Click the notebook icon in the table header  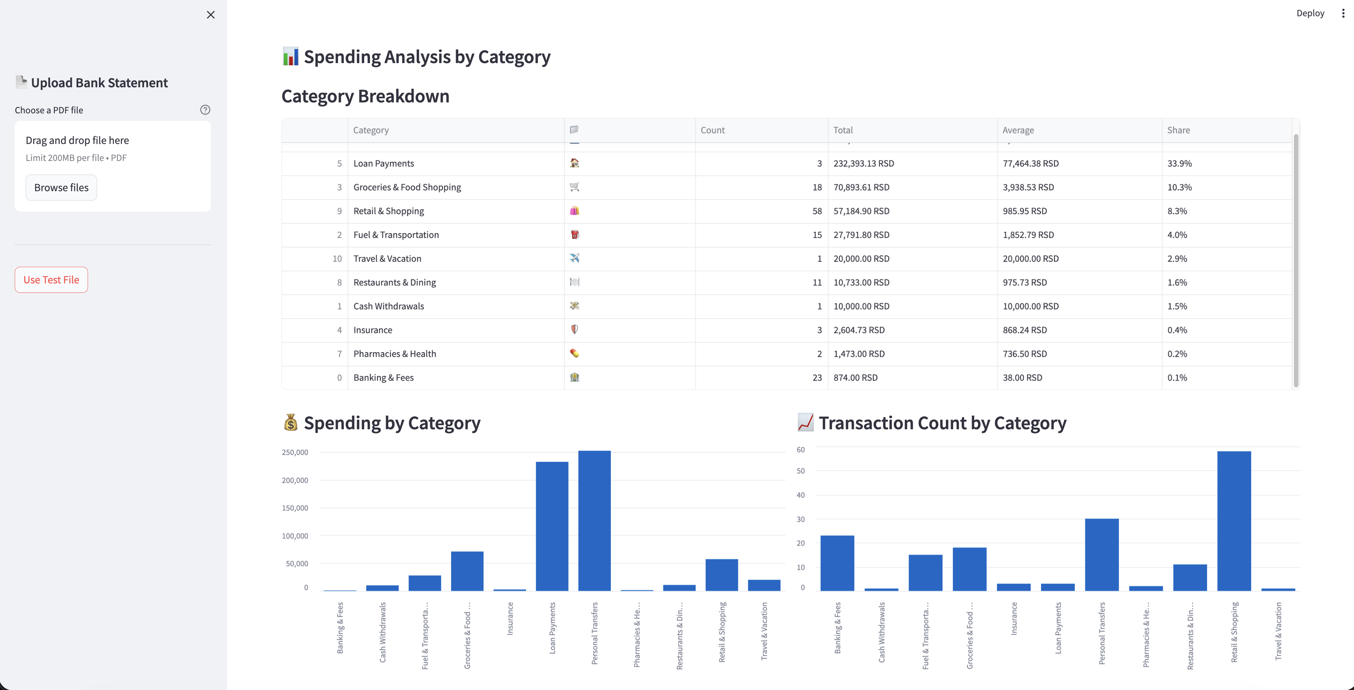tap(575, 129)
